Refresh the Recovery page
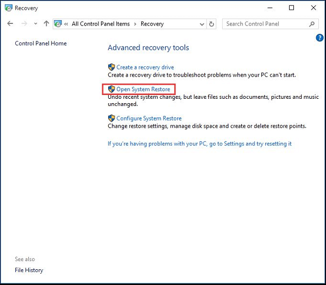Screen dimensions: 326x285 coord(211,24)
